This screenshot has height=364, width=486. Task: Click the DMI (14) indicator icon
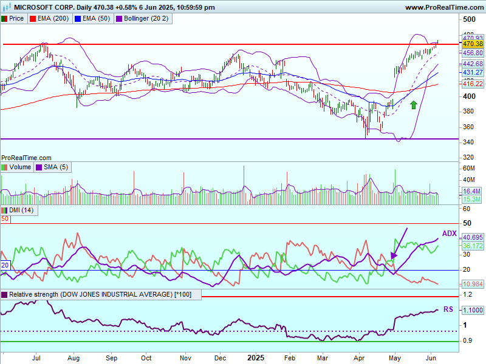5,210
